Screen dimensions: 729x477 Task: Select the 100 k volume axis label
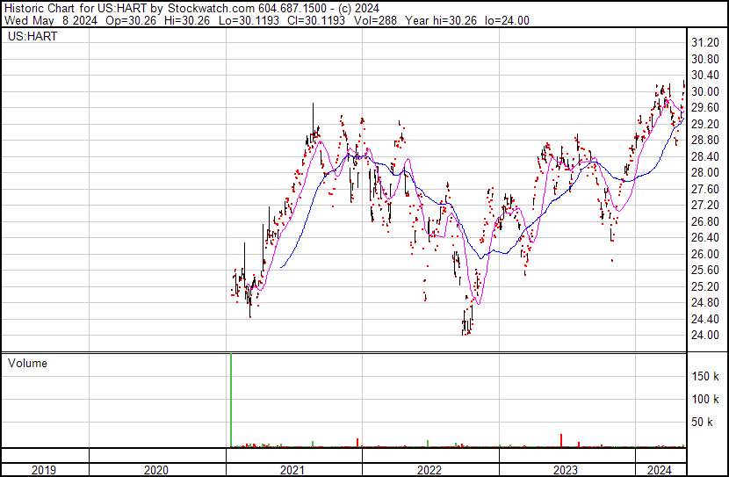tap(705, 400)
